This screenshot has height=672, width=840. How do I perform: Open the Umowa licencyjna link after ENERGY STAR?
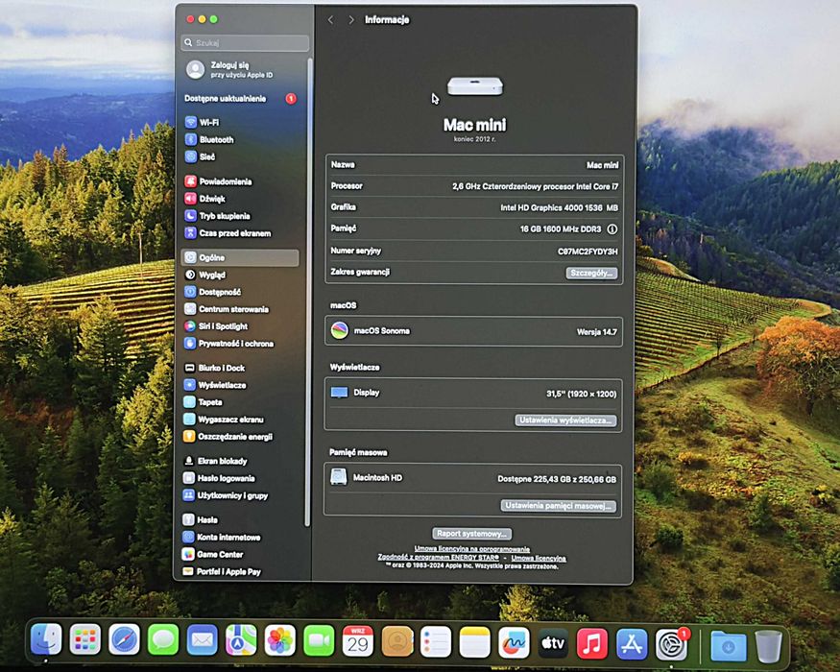(539, 558)
